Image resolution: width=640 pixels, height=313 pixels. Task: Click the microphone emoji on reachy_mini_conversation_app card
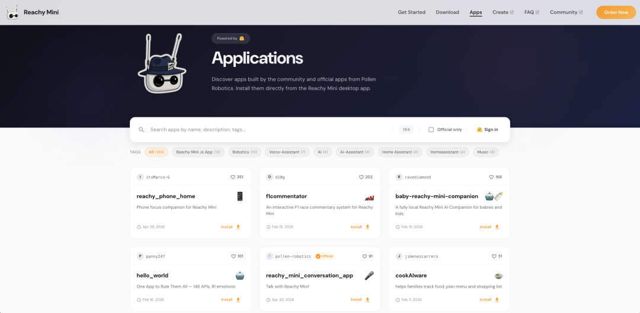pos(369,276)
